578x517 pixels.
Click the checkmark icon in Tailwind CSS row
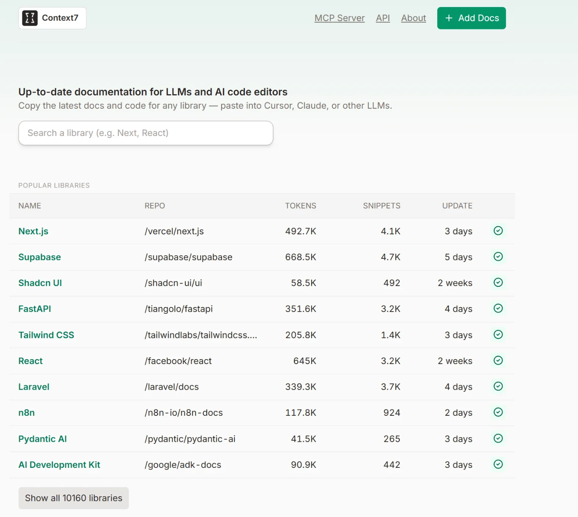click(x=498, y=334)
